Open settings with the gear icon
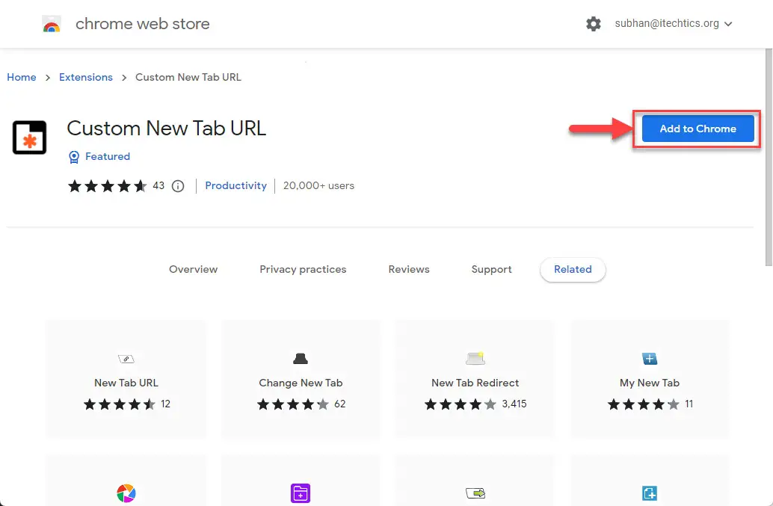 (593, 24)
